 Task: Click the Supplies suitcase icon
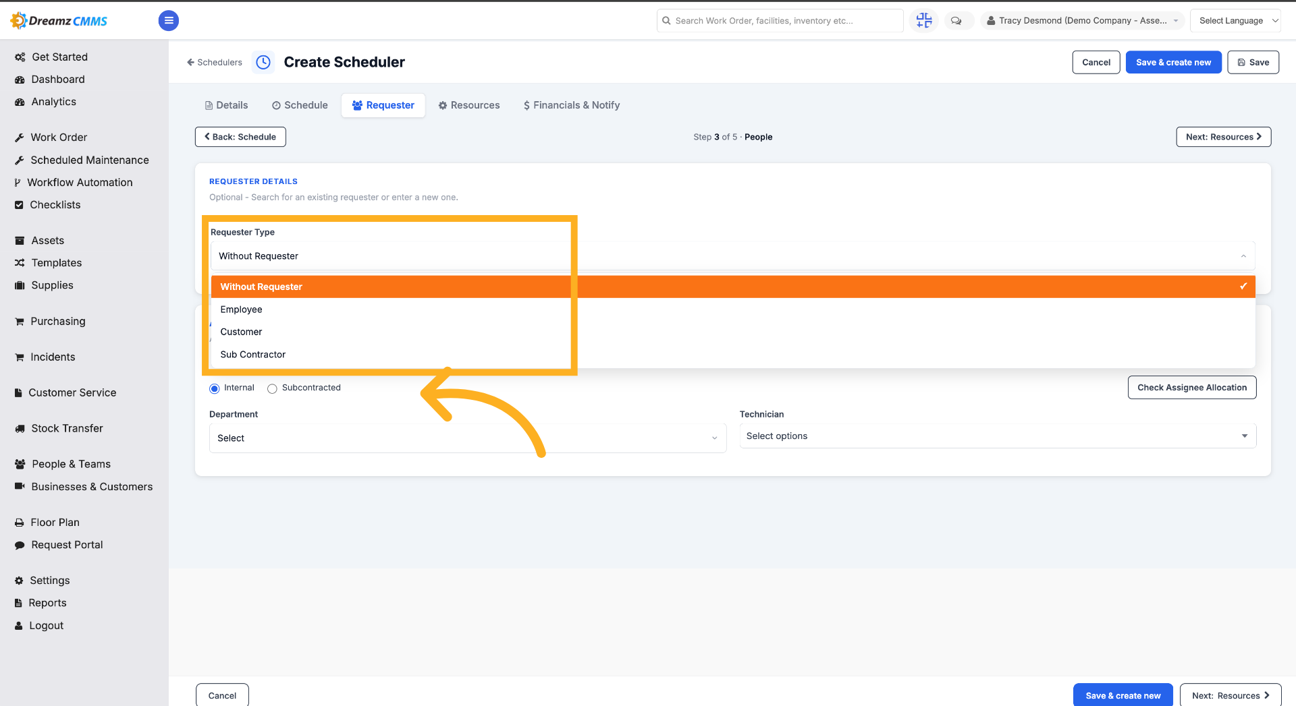click(20, 285)
